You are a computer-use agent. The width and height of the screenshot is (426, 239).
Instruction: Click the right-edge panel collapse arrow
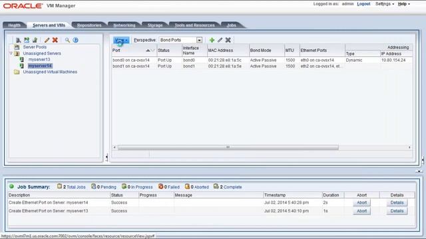[x=423, y=160]
